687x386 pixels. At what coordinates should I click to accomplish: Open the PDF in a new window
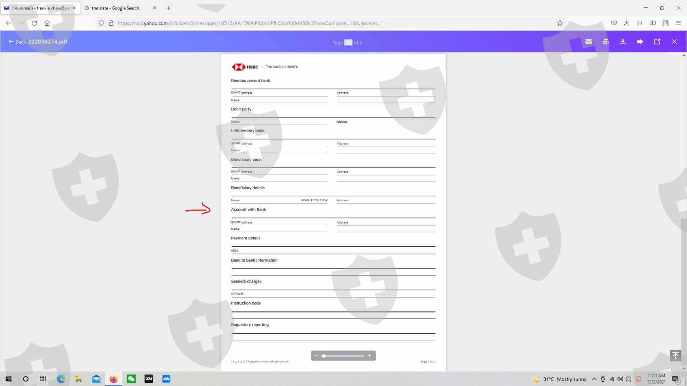657,42
